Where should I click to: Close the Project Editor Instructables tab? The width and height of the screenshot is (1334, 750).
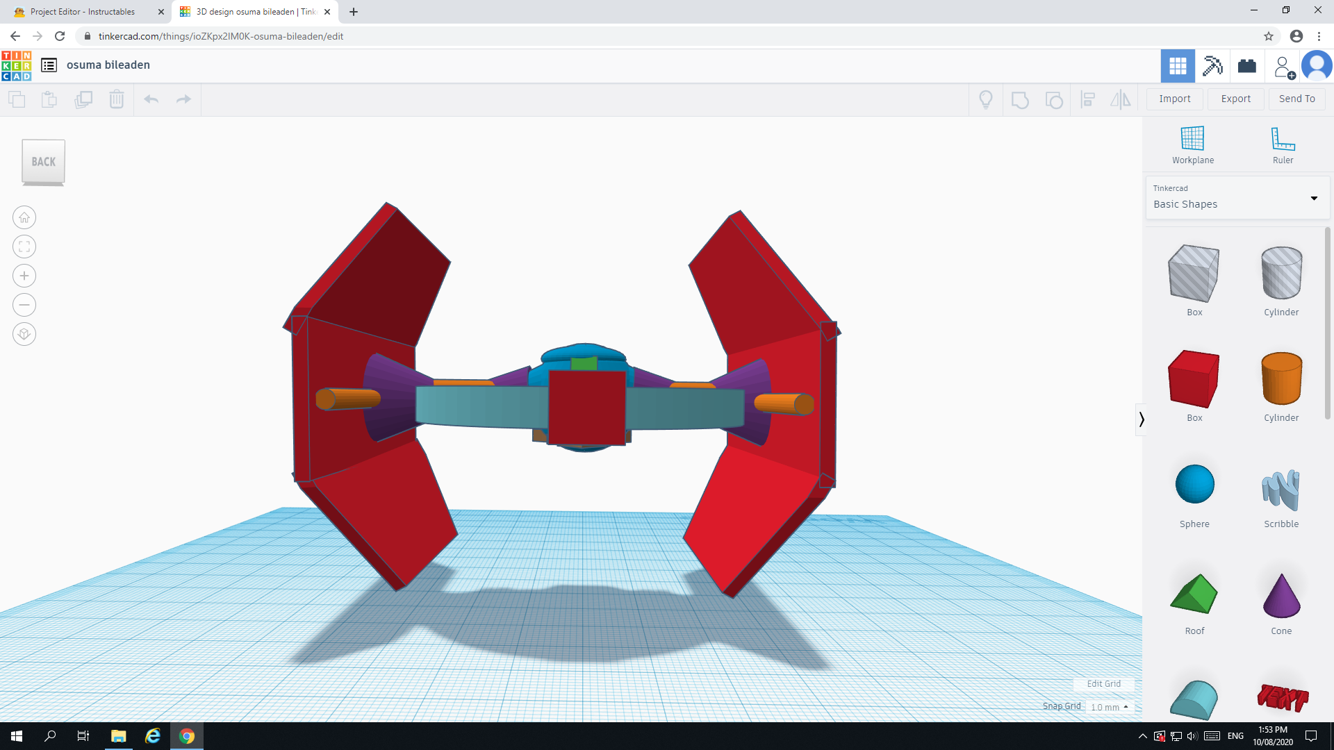(160, 12)
